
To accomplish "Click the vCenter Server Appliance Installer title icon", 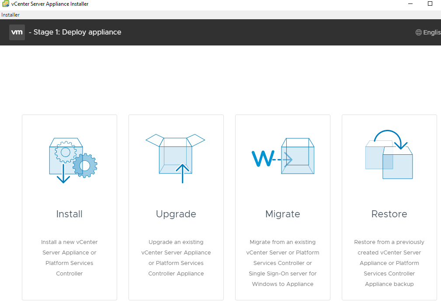I will click(x=5, y=3).
